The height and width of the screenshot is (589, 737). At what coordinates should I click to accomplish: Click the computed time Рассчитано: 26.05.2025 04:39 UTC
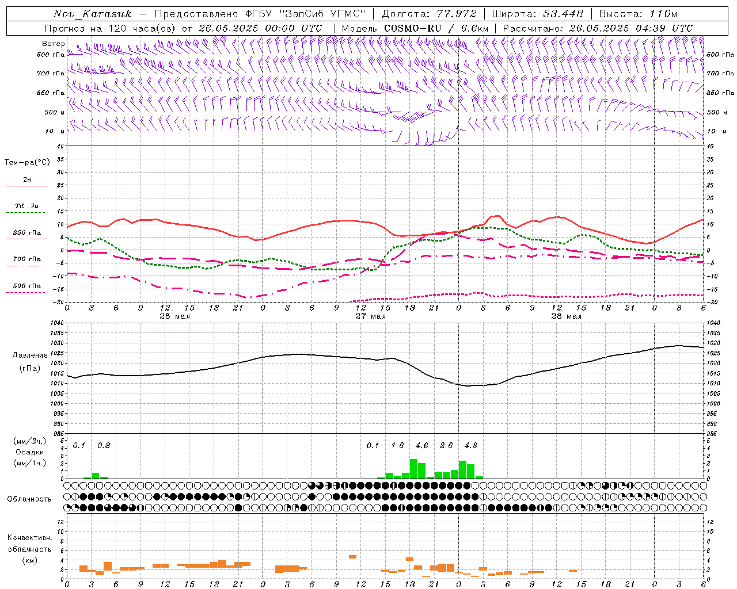coord(598,28)
